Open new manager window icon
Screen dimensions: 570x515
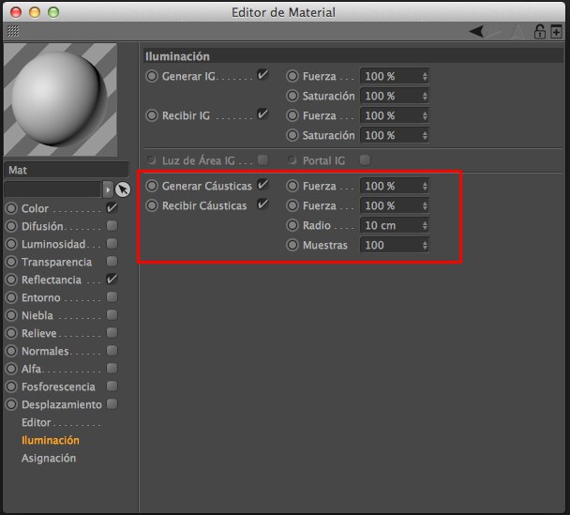pyautogui.click(x=556, y=31)
